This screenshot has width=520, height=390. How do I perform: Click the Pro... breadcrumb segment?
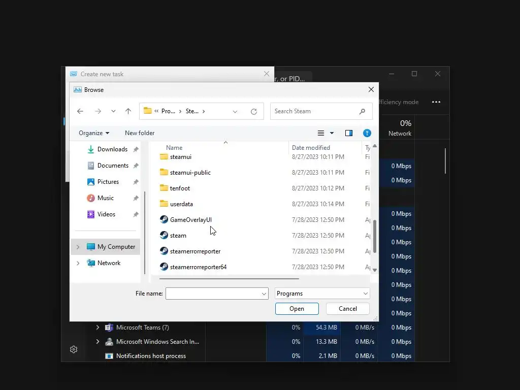[x=168, y=111]
